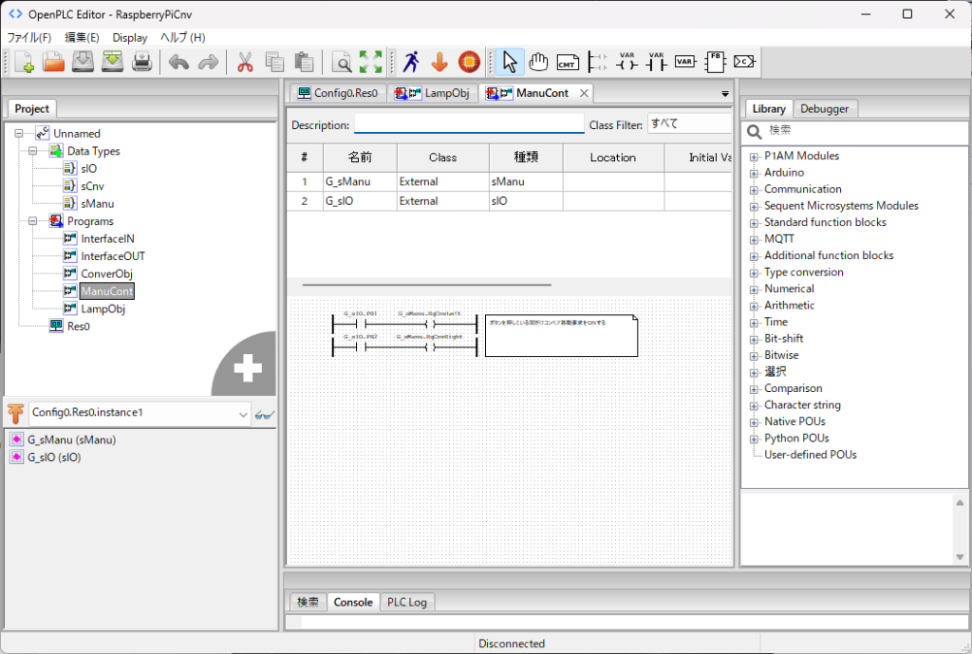
Task: Select the arrow pointer selection tool
Action: [510, 62]
